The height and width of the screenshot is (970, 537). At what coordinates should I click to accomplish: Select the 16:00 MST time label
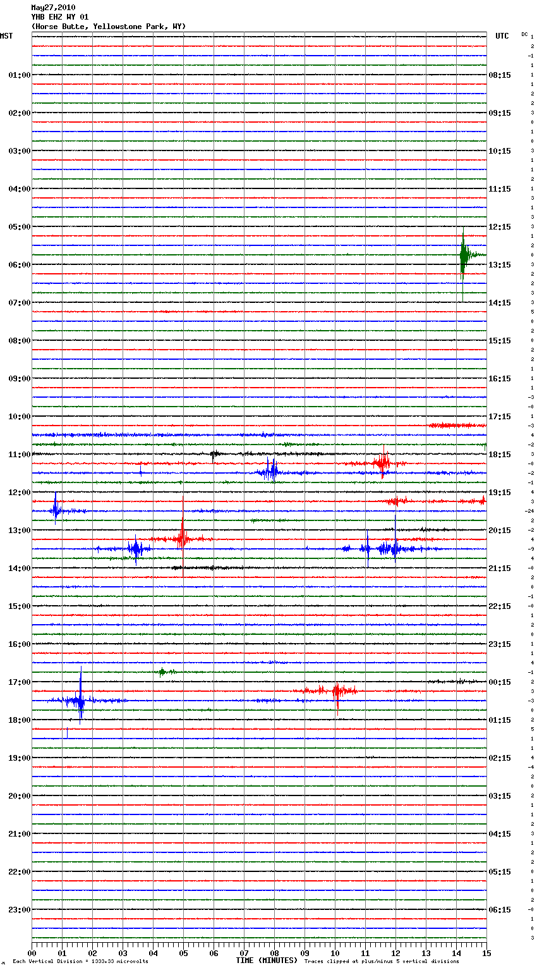[20, 644]
